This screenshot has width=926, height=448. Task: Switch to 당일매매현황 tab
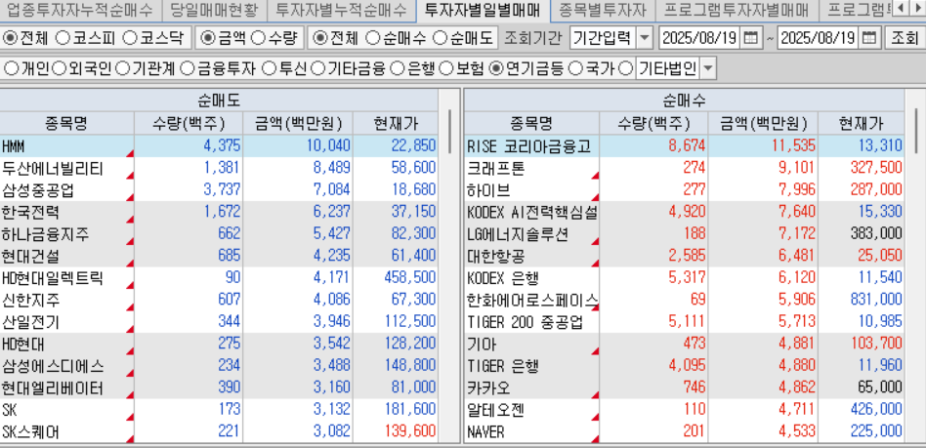[x=213, y=10]
